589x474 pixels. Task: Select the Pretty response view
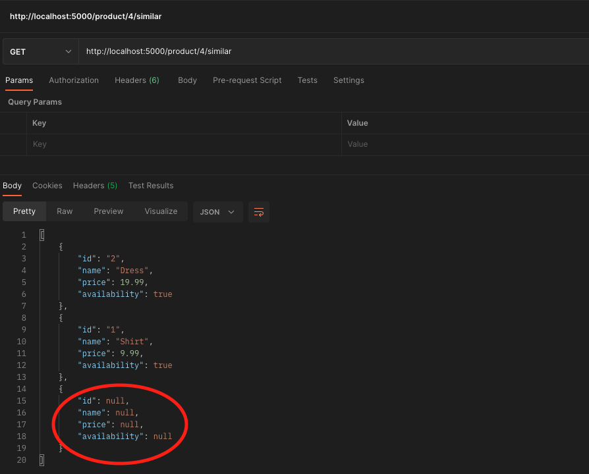[x=24, y=211]
